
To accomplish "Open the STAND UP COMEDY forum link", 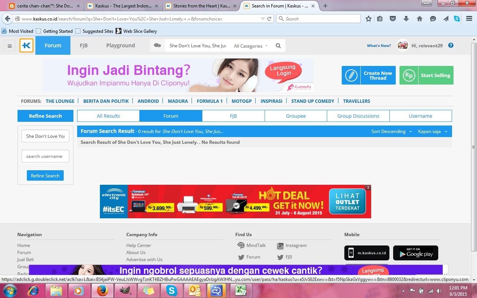I will (313, 101).
